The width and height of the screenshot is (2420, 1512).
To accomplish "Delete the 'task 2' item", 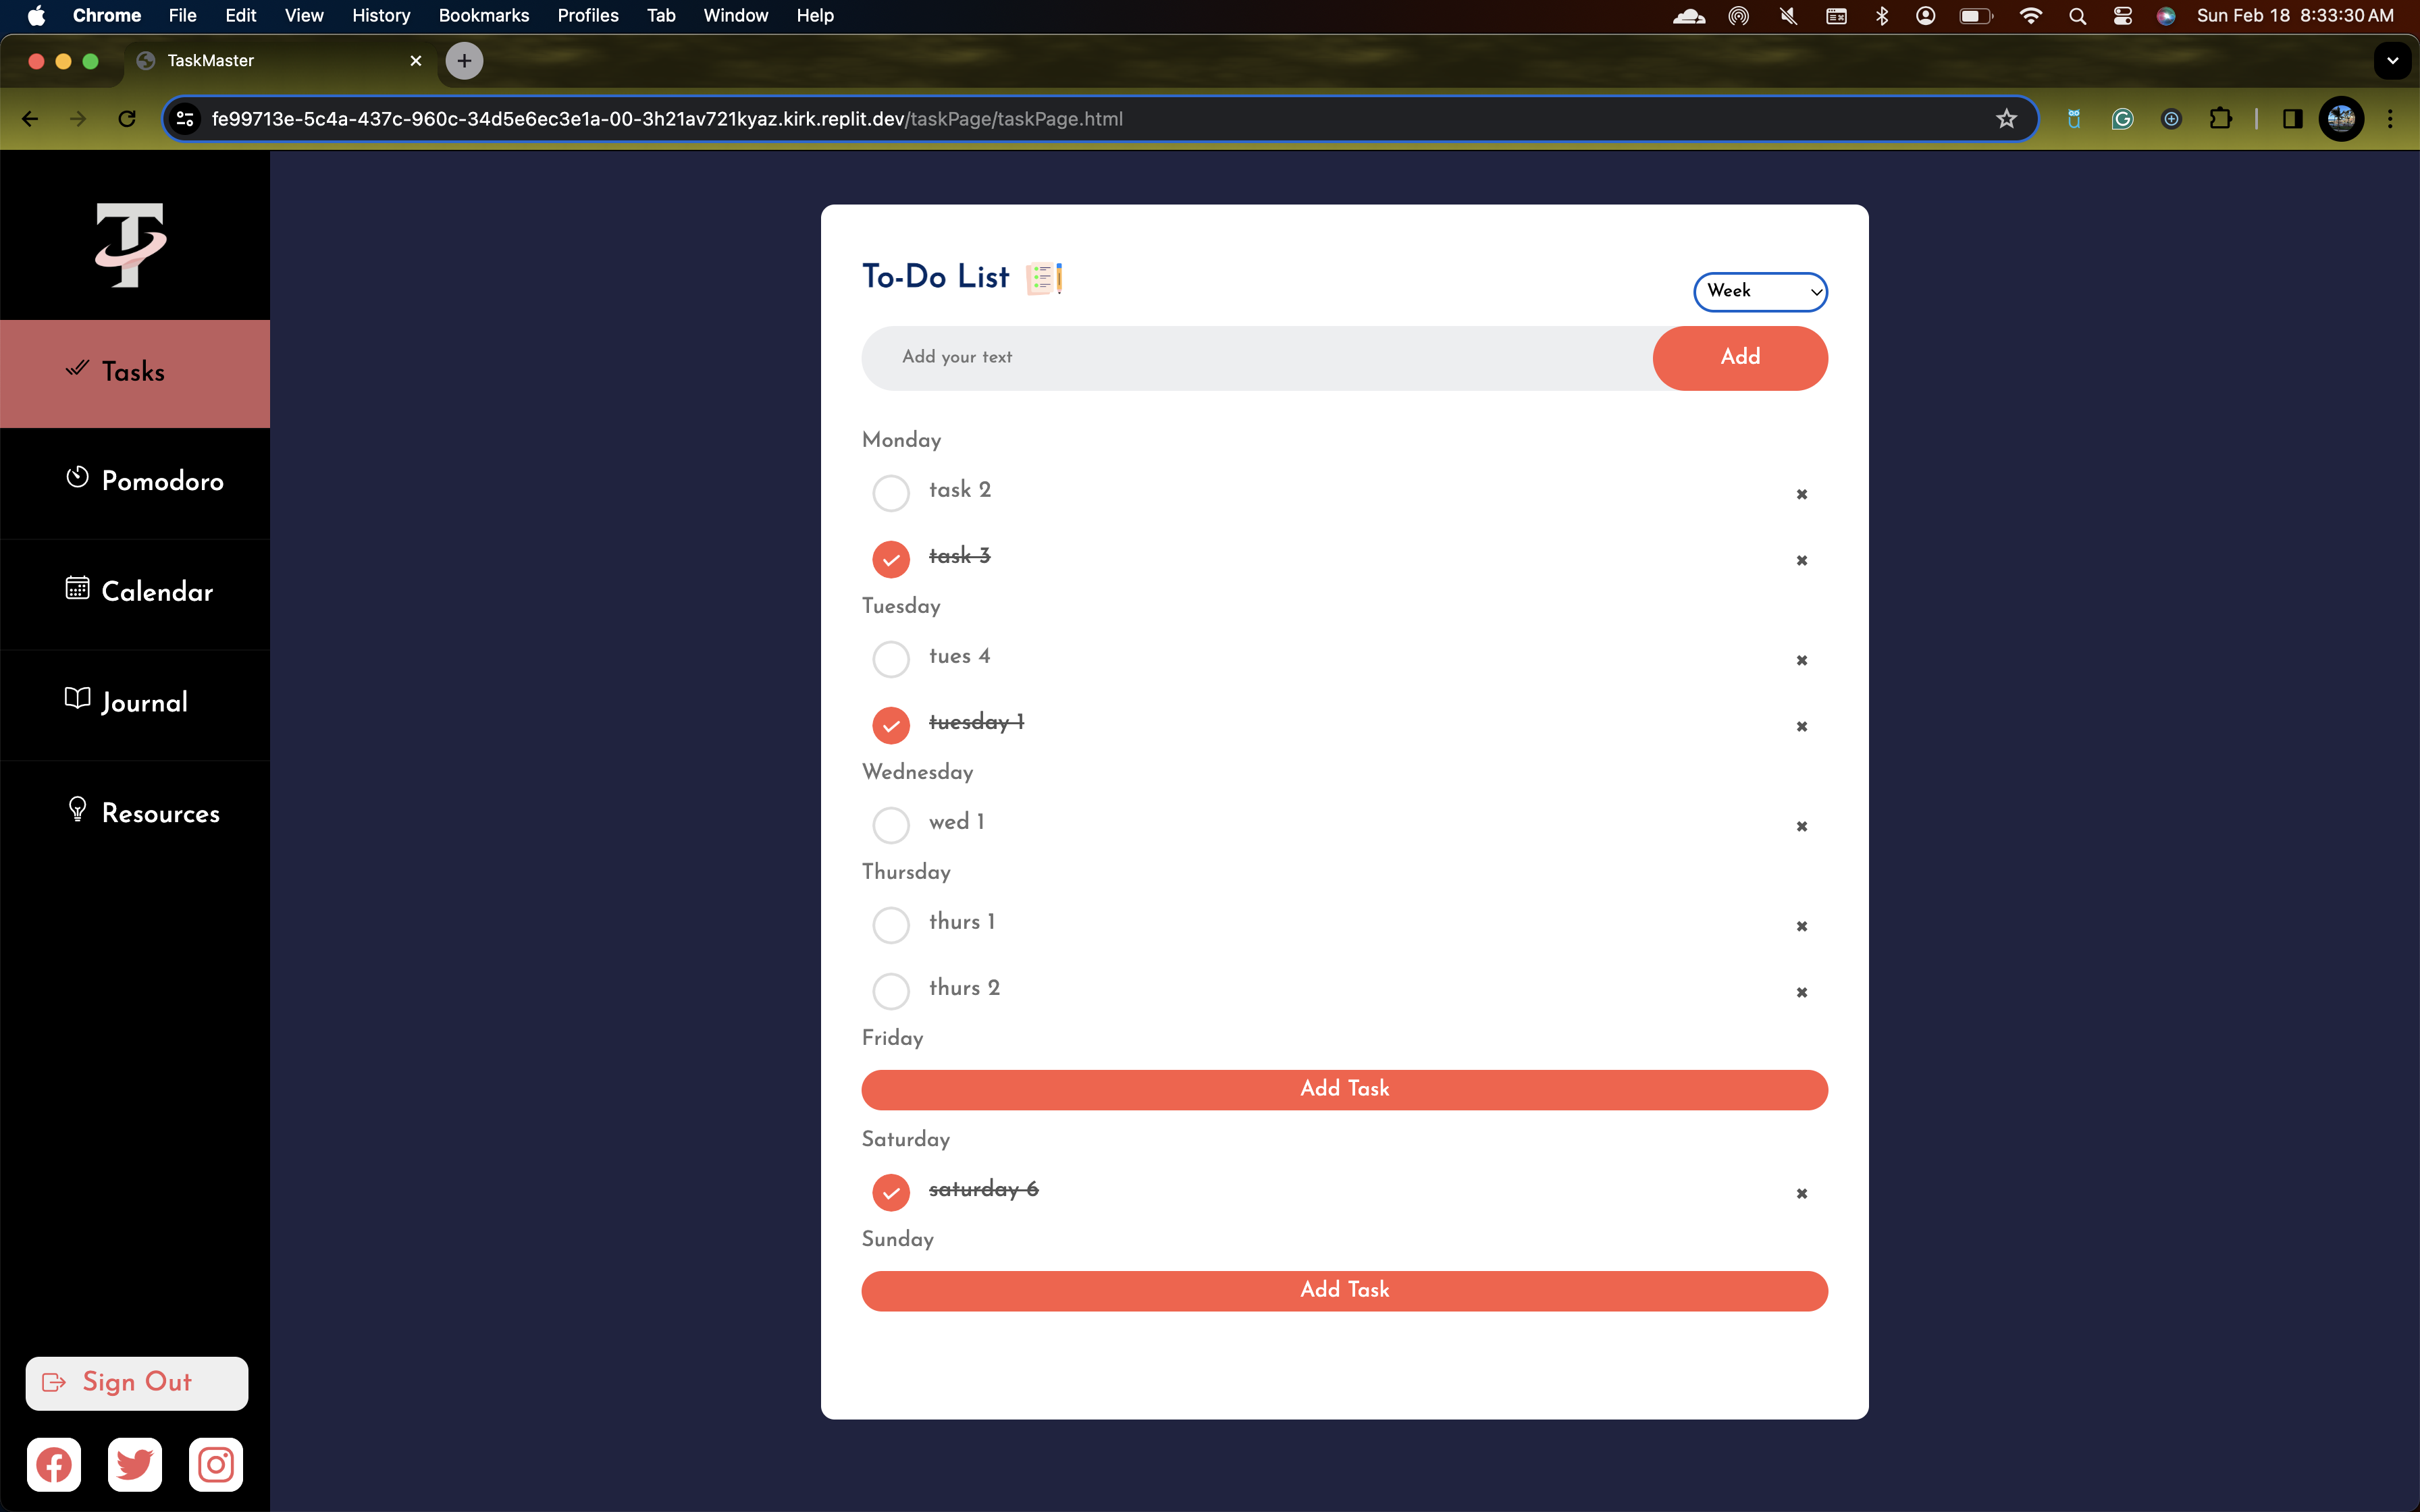I will point(1801,494).
